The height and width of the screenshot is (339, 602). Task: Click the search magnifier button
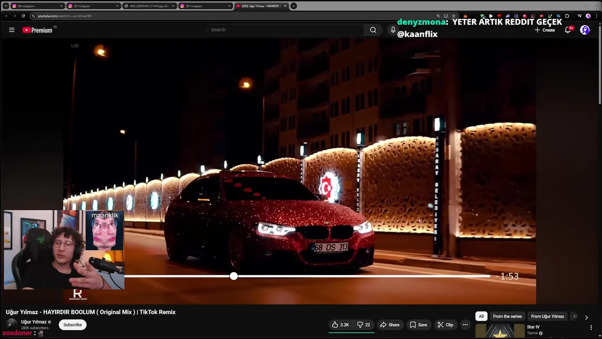click(373, 30)
